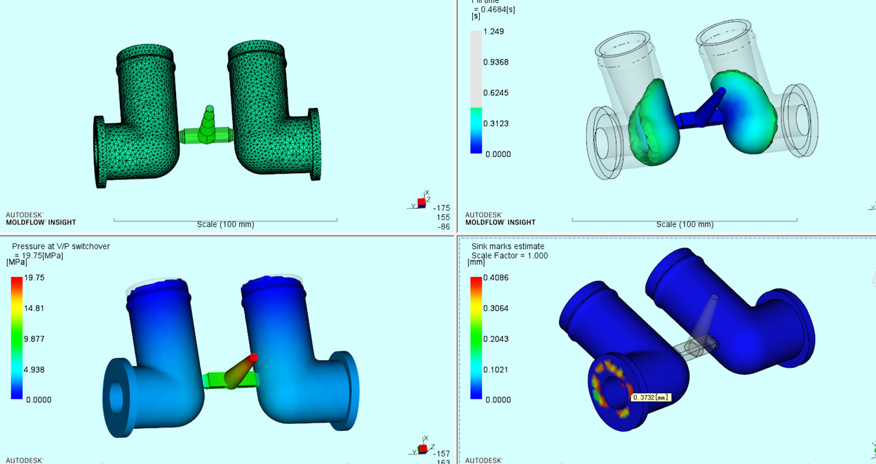Viewport: 876px width, 464px height.
Task: Click the '= 19.75[MPa]' value line
Action: (x=39, y=256)
